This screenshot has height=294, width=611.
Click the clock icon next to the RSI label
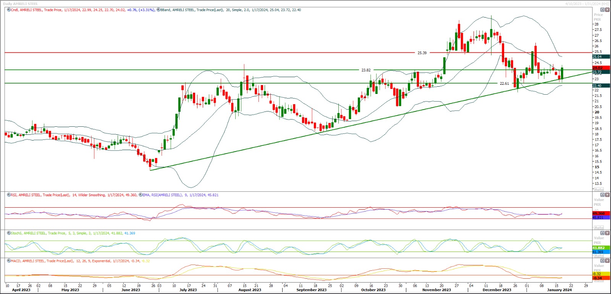pyautogui.click(x=9, y=195)
